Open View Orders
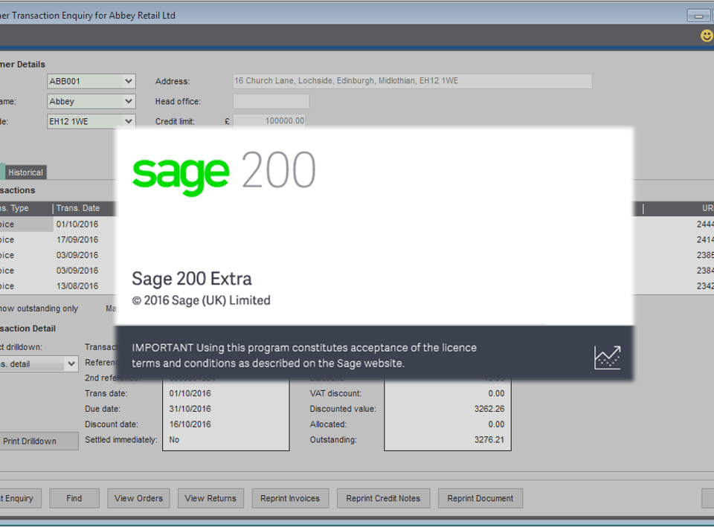The height and width of the screenshot is (527, 714). tap(138, 498)
